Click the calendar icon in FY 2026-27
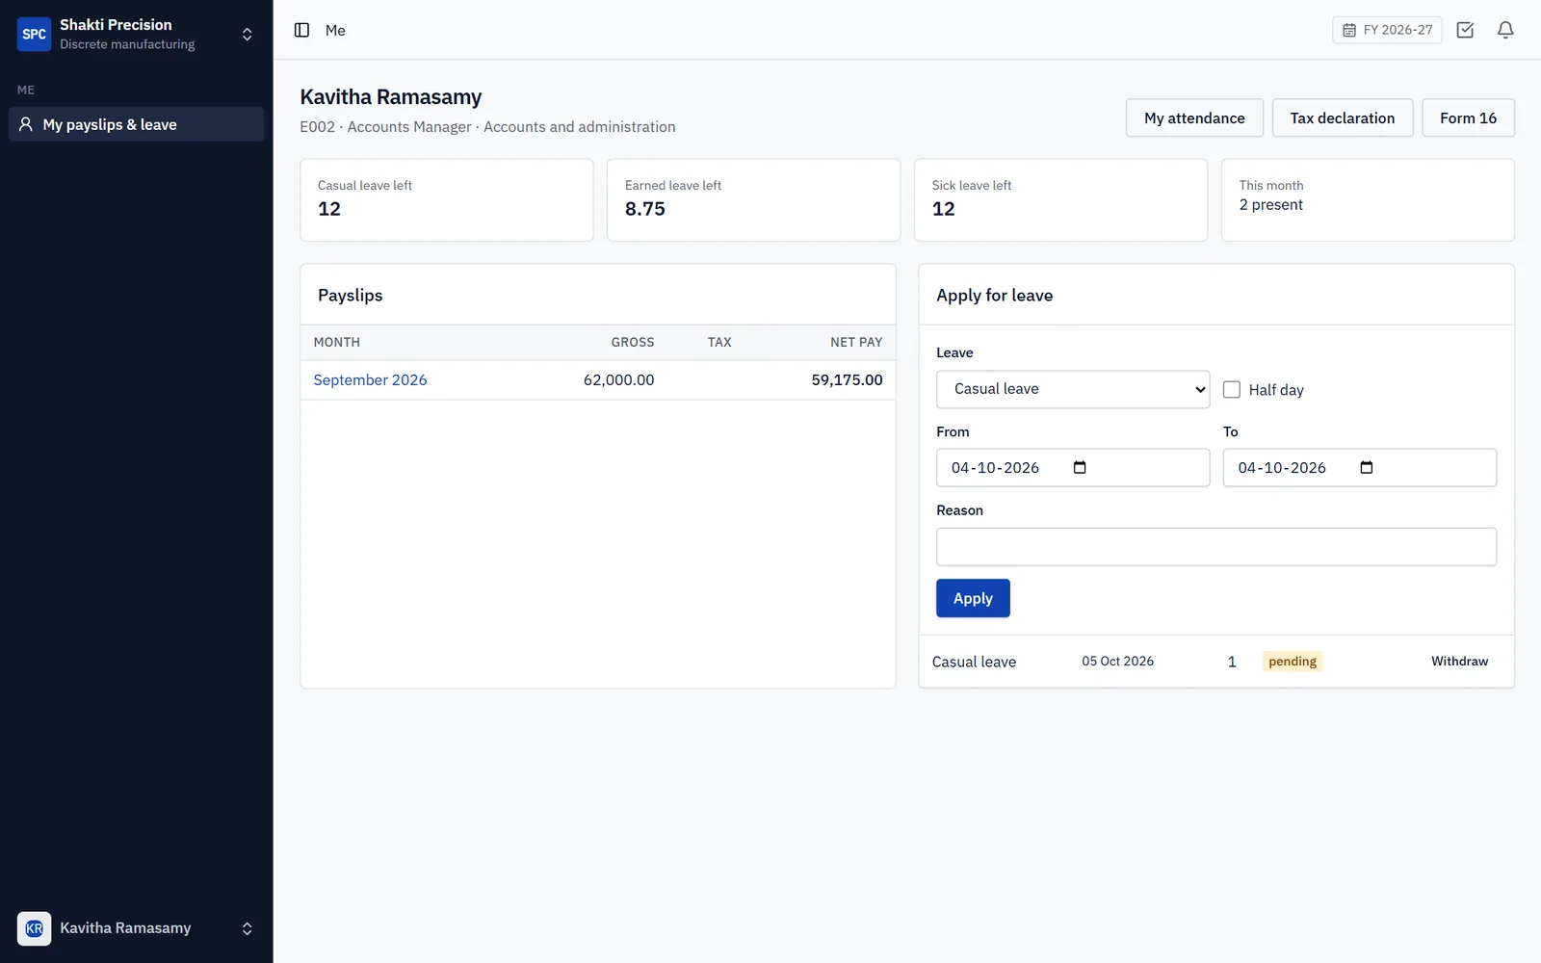Screen dimensions: 1541x963 [1349, 30]
